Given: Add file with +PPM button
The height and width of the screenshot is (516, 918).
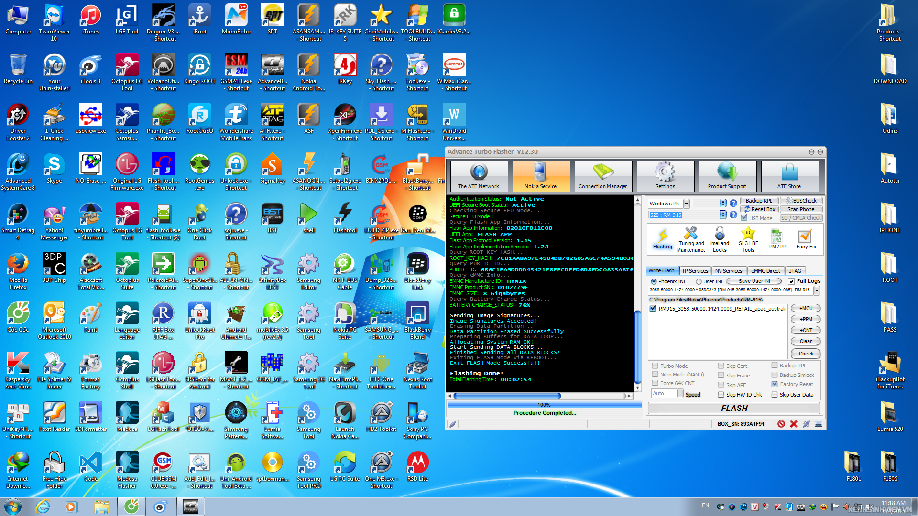Looking at the screenshot, I should coord(806,319).
